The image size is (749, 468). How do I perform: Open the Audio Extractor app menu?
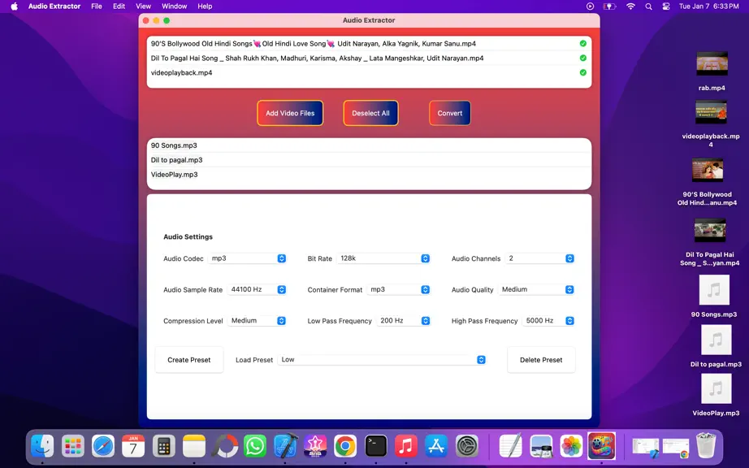(x=54, y=6)
